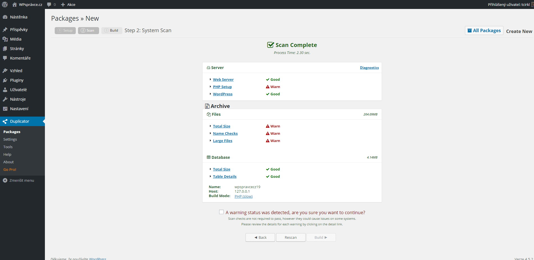This screenshot has height=260, width=534.
Task: Click the Duplicator share icon
Action: point(5,121)
